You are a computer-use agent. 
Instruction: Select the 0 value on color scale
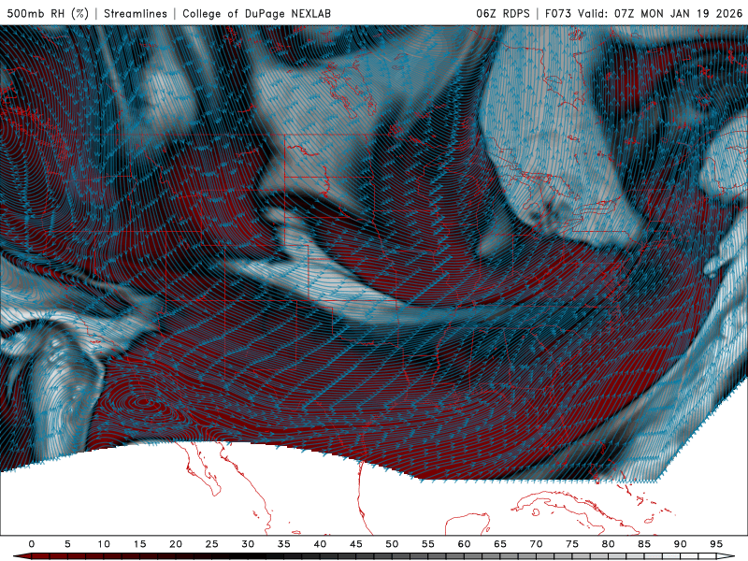32,544
